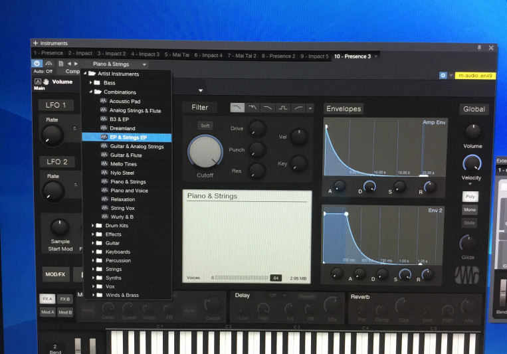Click the Automation A icon beside Volume
507x354 pixels.
click(38, 82)
